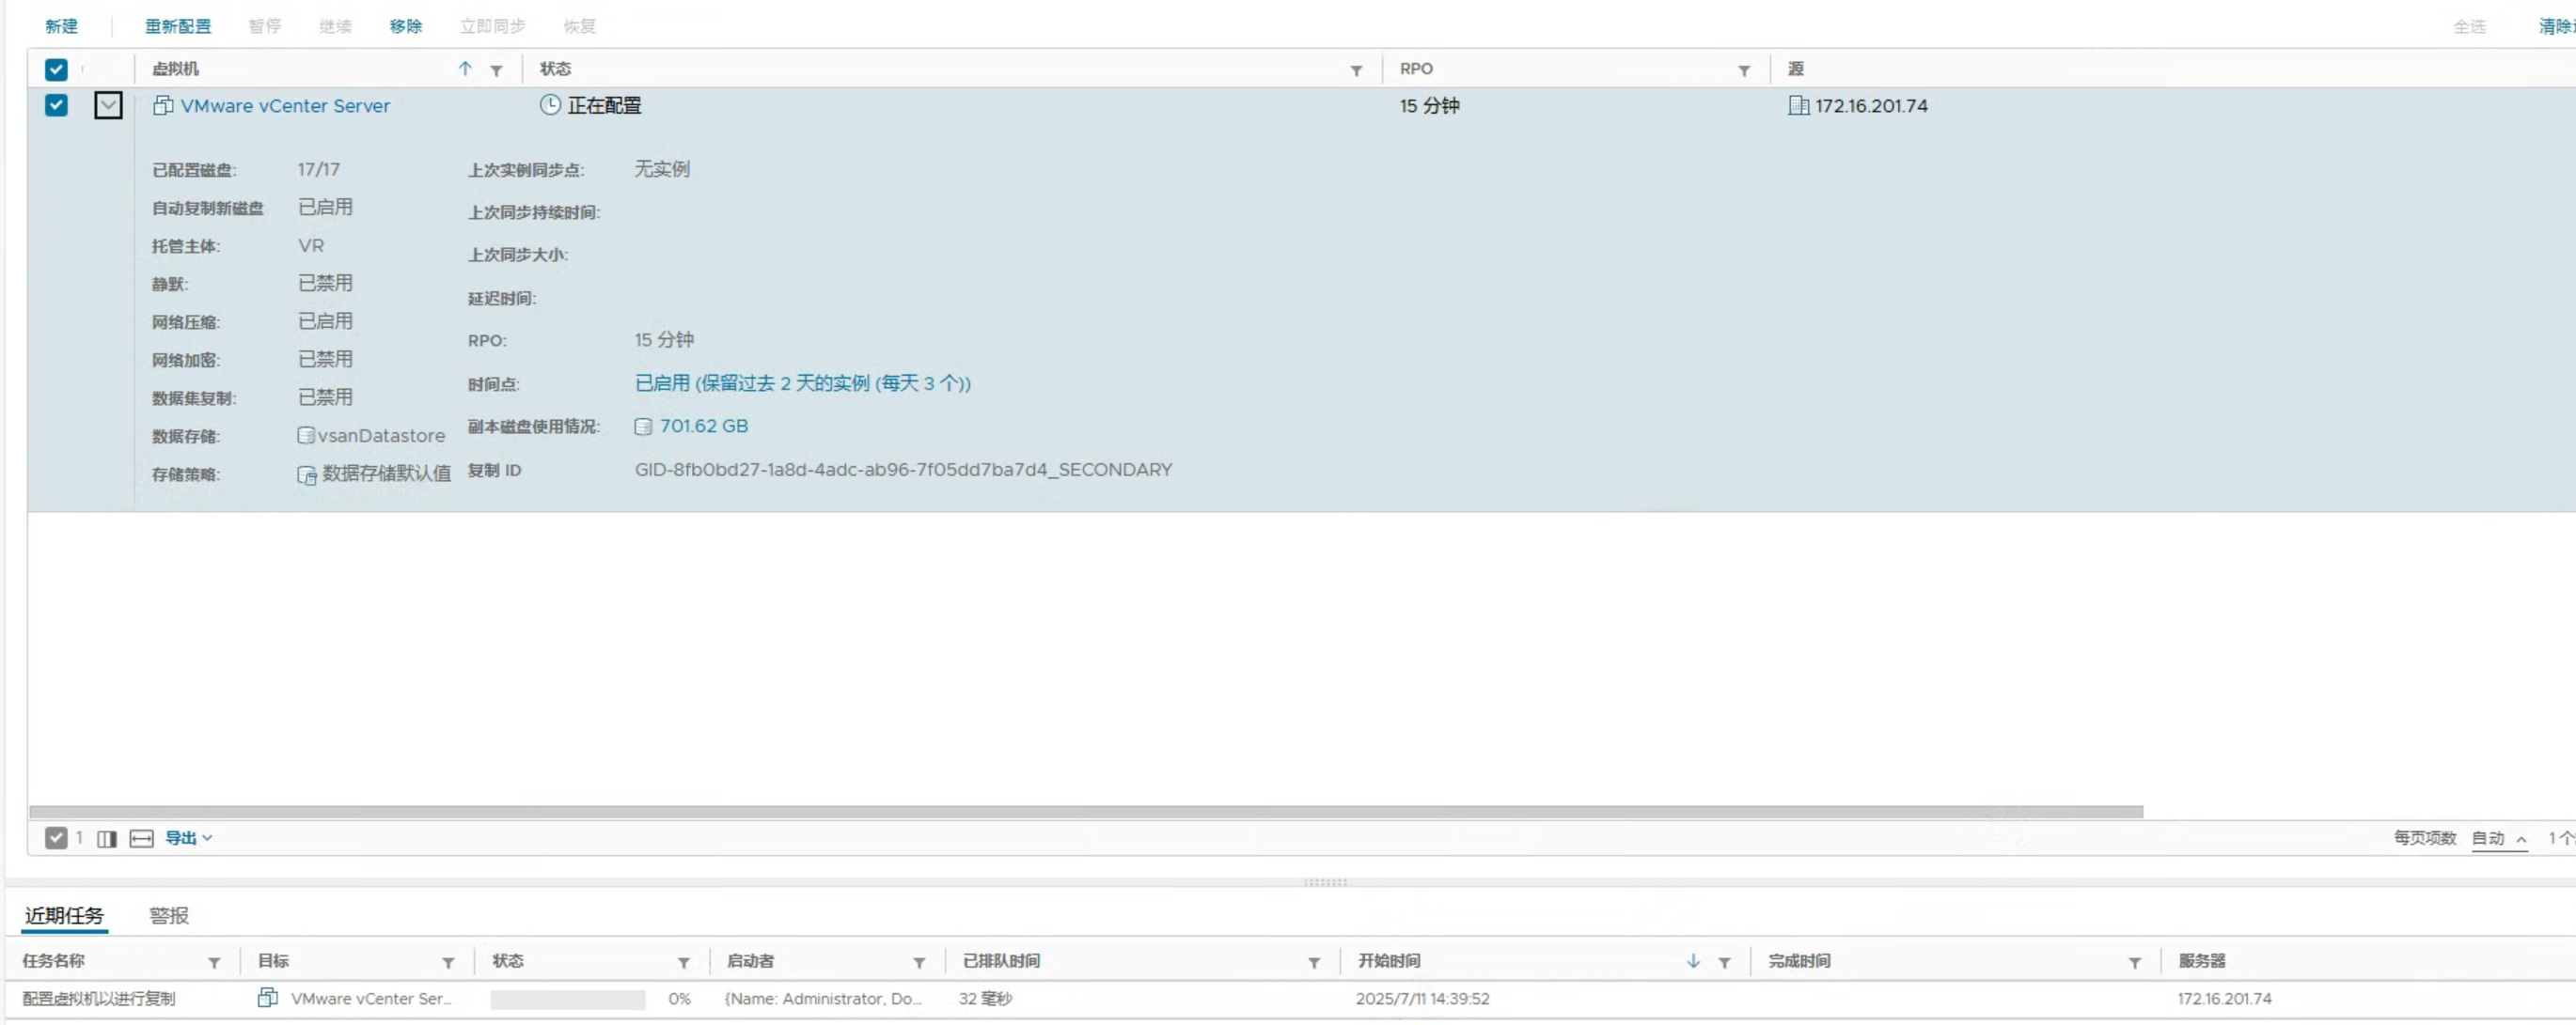Viewport: 2576px width, 1025px height.
Task: Filter recent tasks by 任务名称
Action: [x=213, y=962]
